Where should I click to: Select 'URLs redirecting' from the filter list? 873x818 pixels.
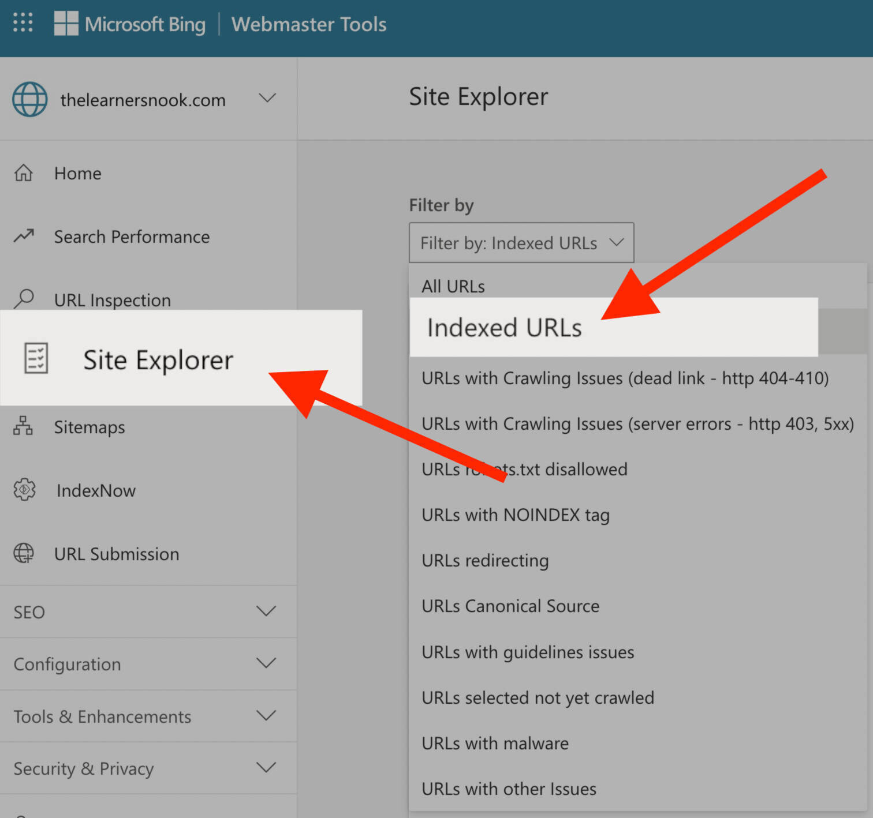click(x=484, y=560)
